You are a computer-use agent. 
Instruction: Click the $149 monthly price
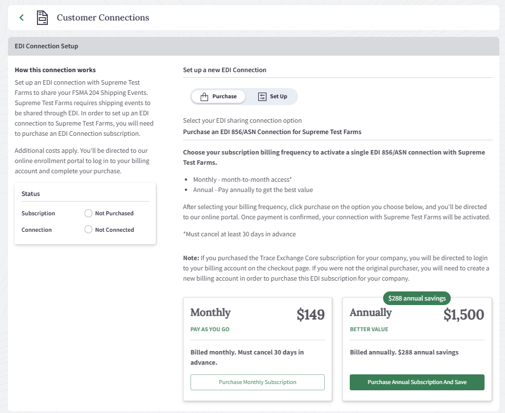pos(311,315)
